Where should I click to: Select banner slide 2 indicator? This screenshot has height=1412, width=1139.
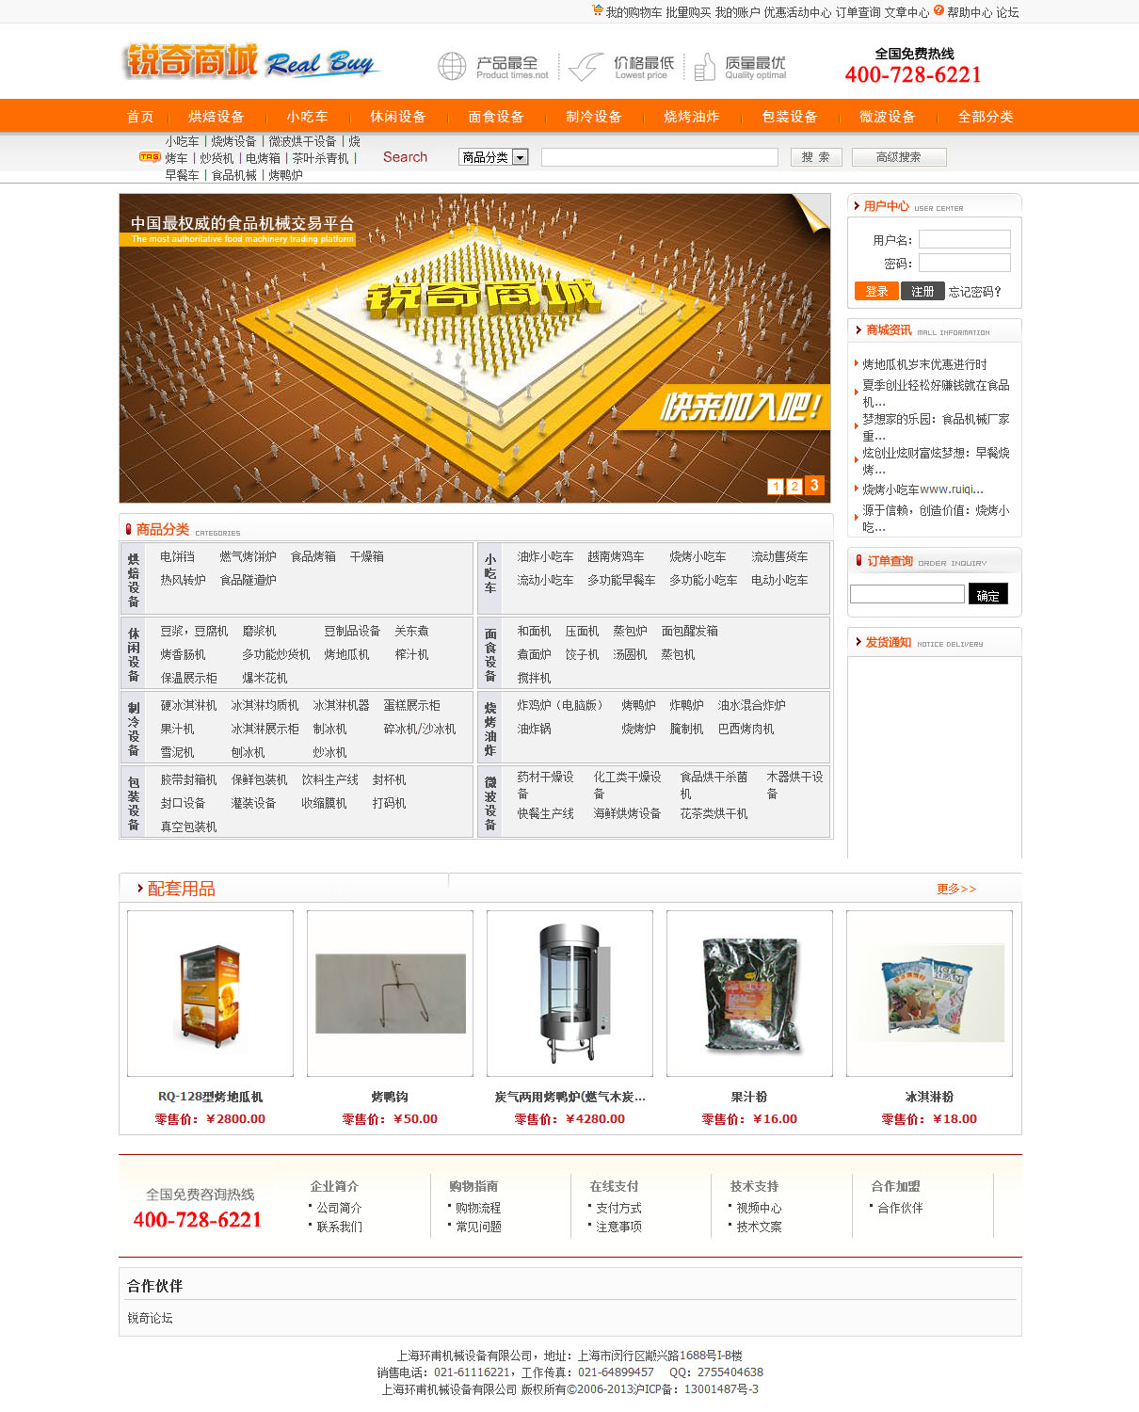click(x=794, y=487)
